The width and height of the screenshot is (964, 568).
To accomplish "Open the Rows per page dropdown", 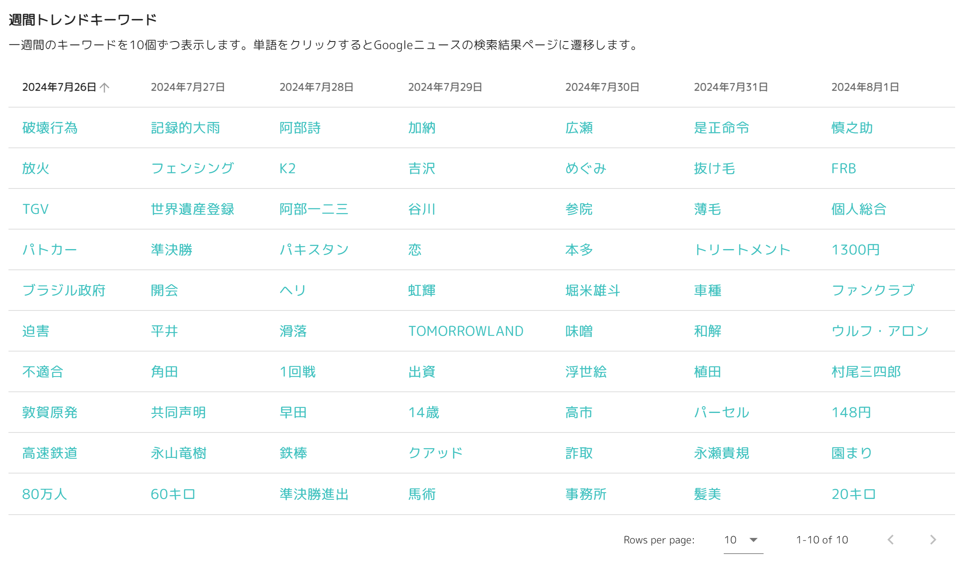I will point(743,540).
